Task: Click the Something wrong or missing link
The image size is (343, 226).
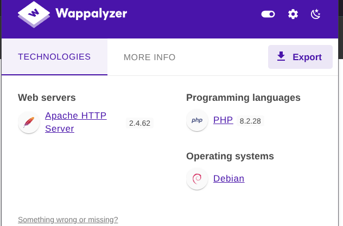Action: (68, 219)
